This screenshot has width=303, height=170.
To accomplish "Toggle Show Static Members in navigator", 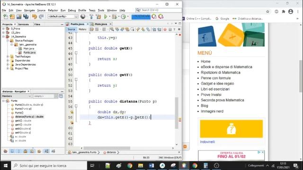I will point(19,151).
